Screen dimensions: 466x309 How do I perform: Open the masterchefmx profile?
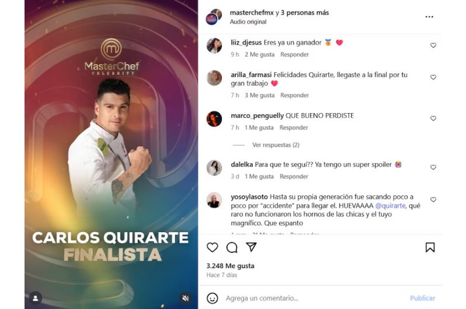click(x=252, y=12)
